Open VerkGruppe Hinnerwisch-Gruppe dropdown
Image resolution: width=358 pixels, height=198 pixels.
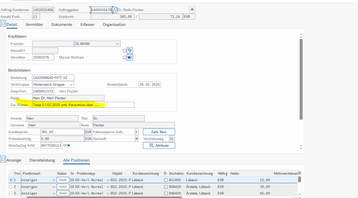(71, 84)
